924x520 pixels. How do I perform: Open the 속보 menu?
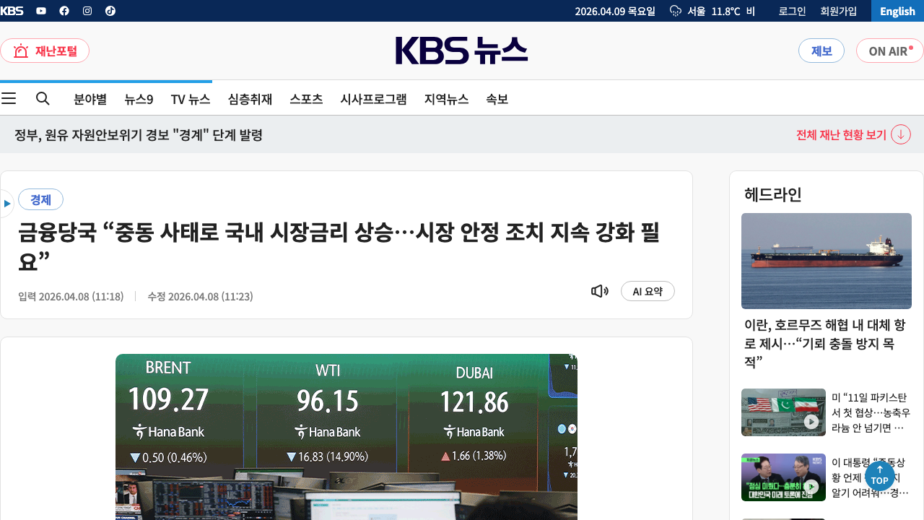click(x=497, y=99)
